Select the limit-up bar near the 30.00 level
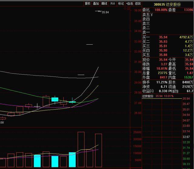This screenshot has width=194, height=169. 81,75
